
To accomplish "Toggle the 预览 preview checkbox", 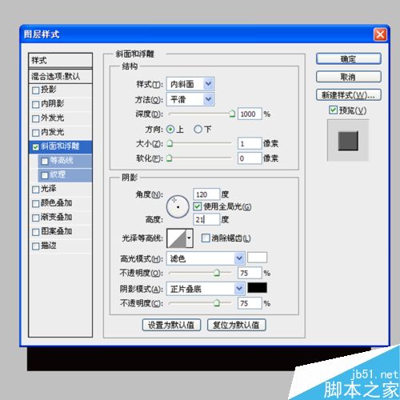I will pyautogui.click(x=333, y=110).
